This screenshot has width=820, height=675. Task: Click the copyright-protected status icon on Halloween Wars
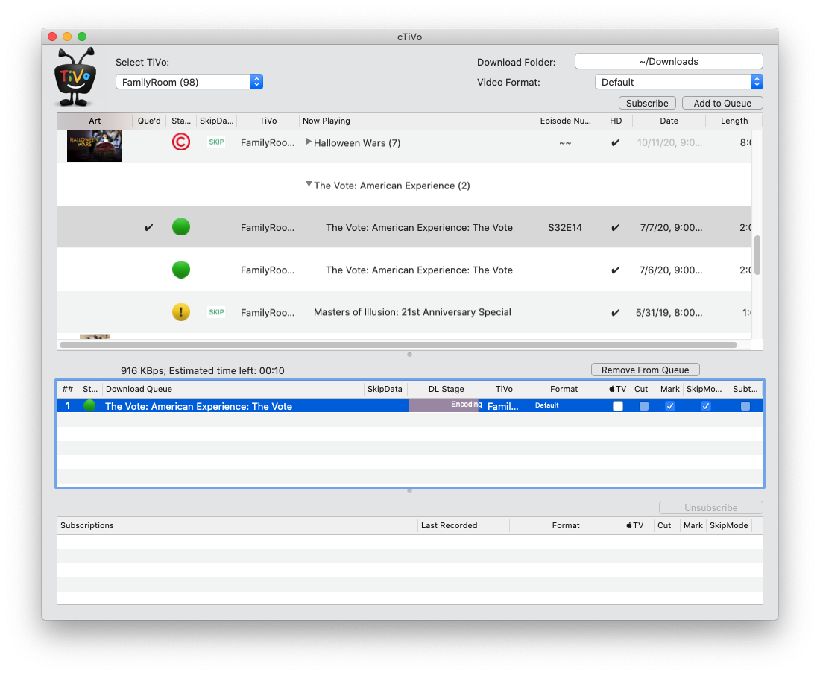click(180, 142)
